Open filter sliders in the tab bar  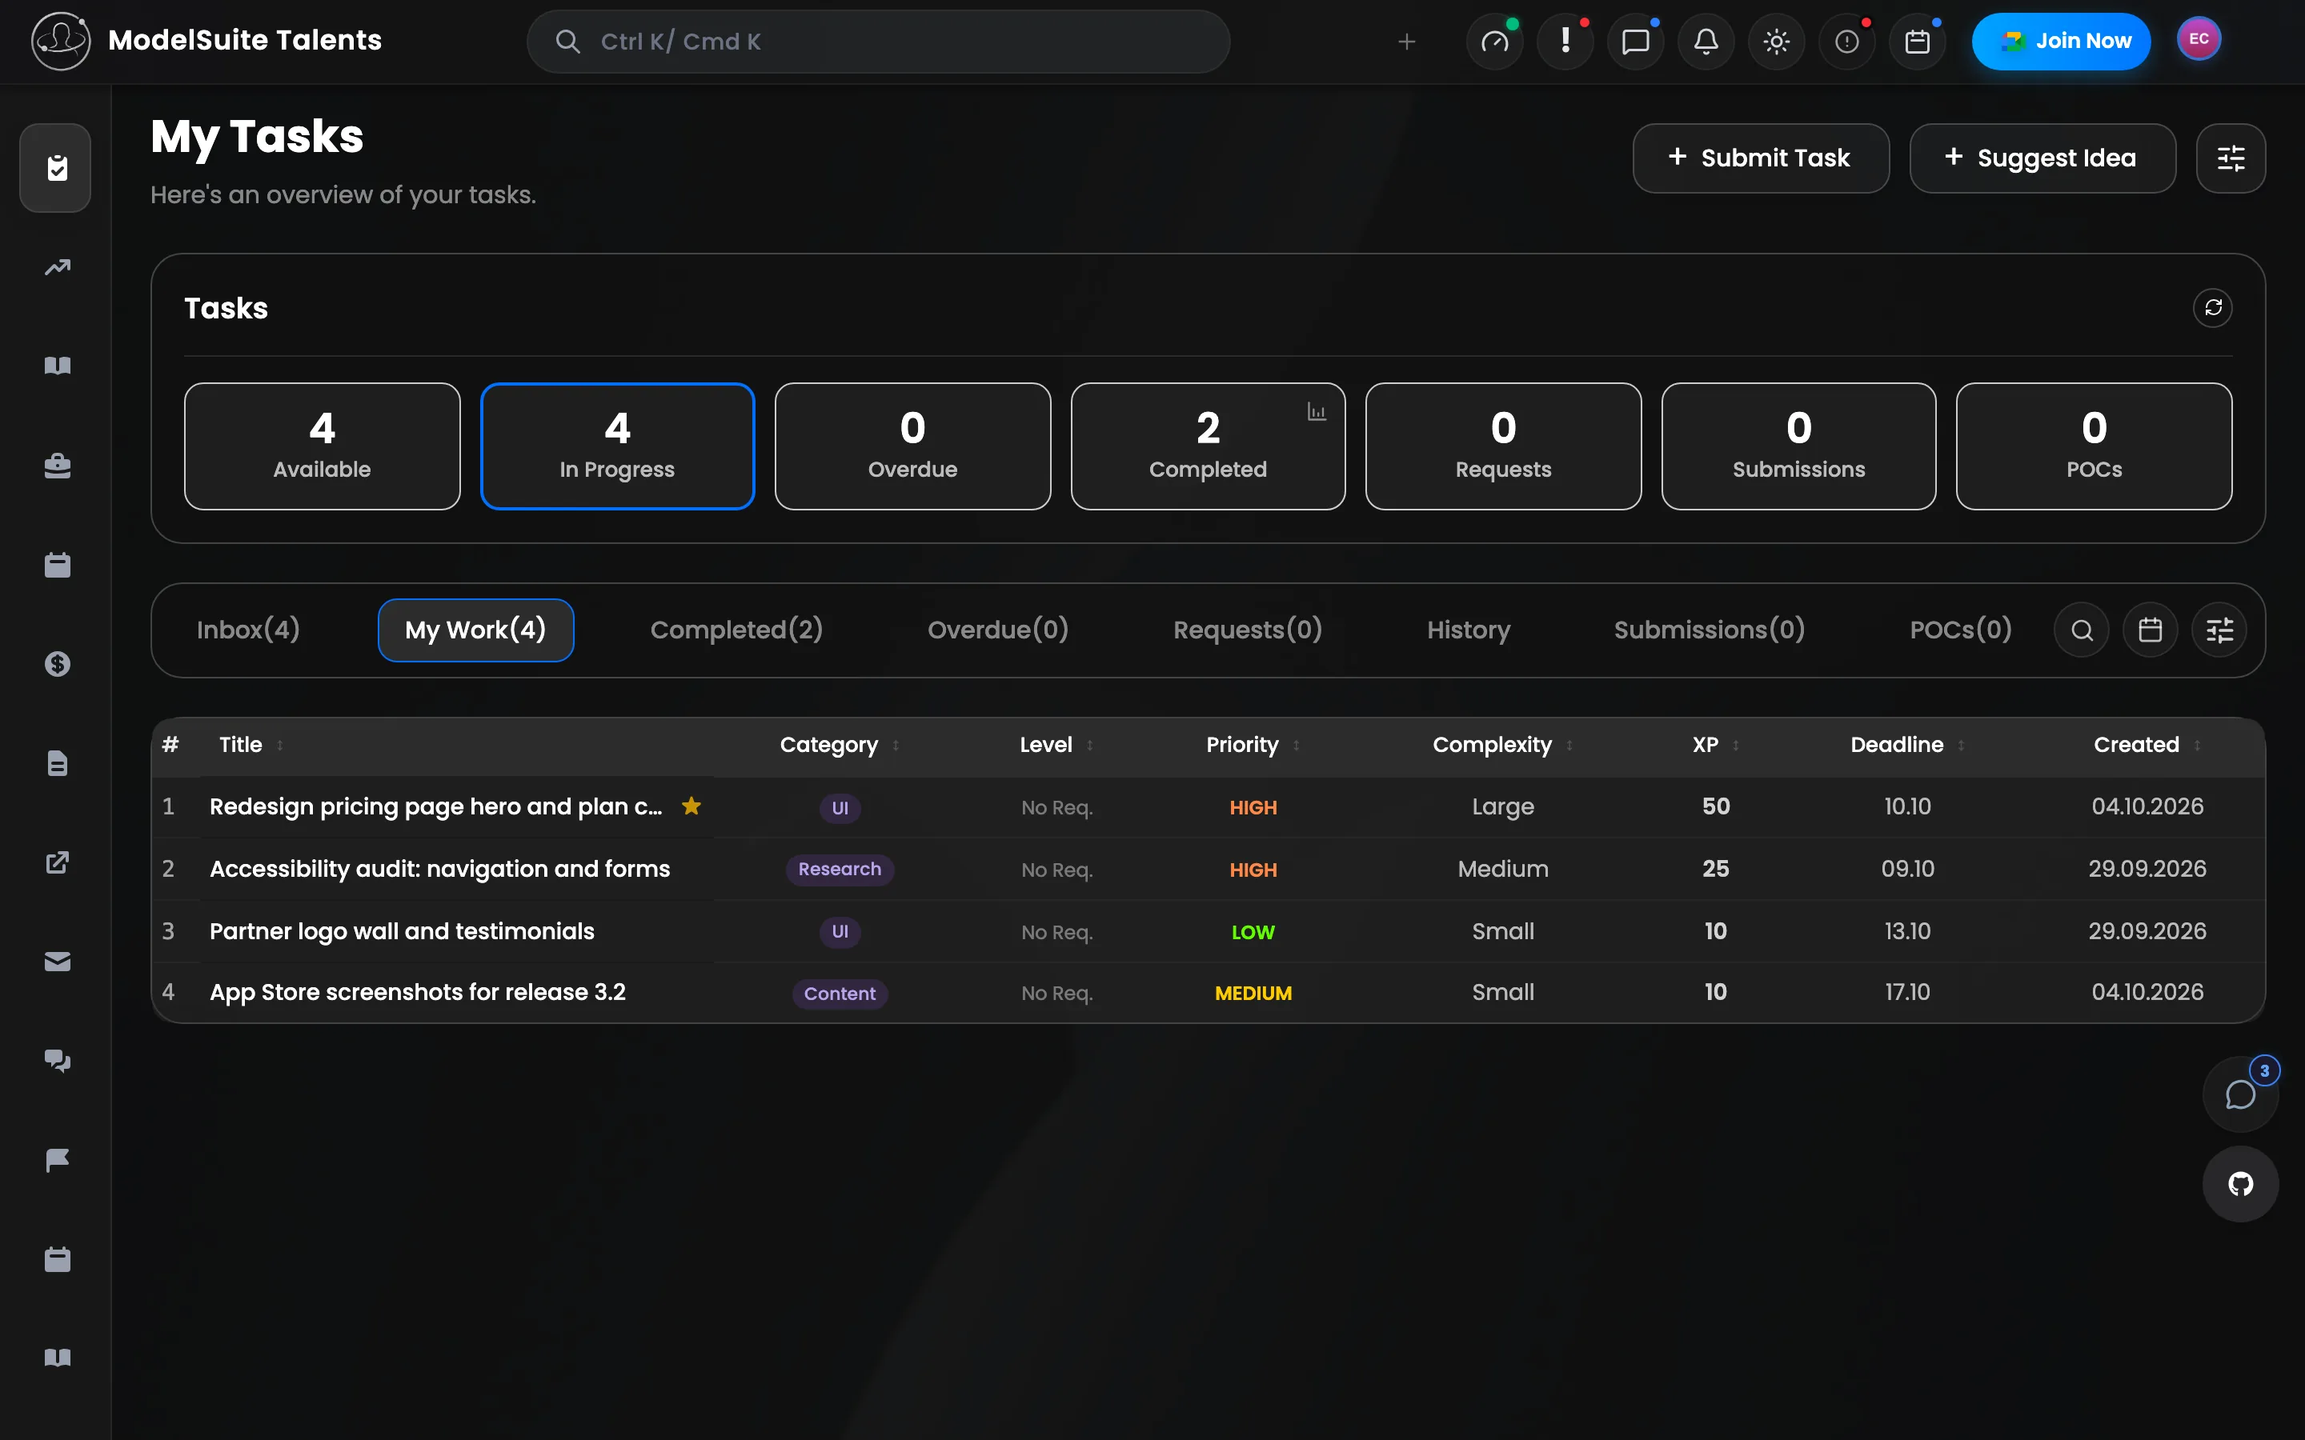[x=2220, y=630]
